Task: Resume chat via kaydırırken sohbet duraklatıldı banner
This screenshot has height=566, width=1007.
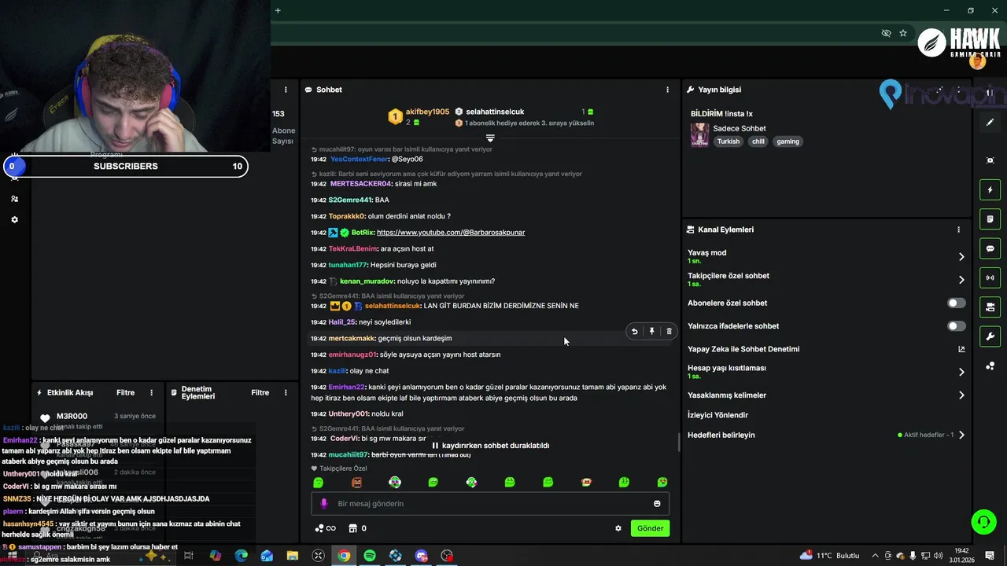Action: click(490, 446)
